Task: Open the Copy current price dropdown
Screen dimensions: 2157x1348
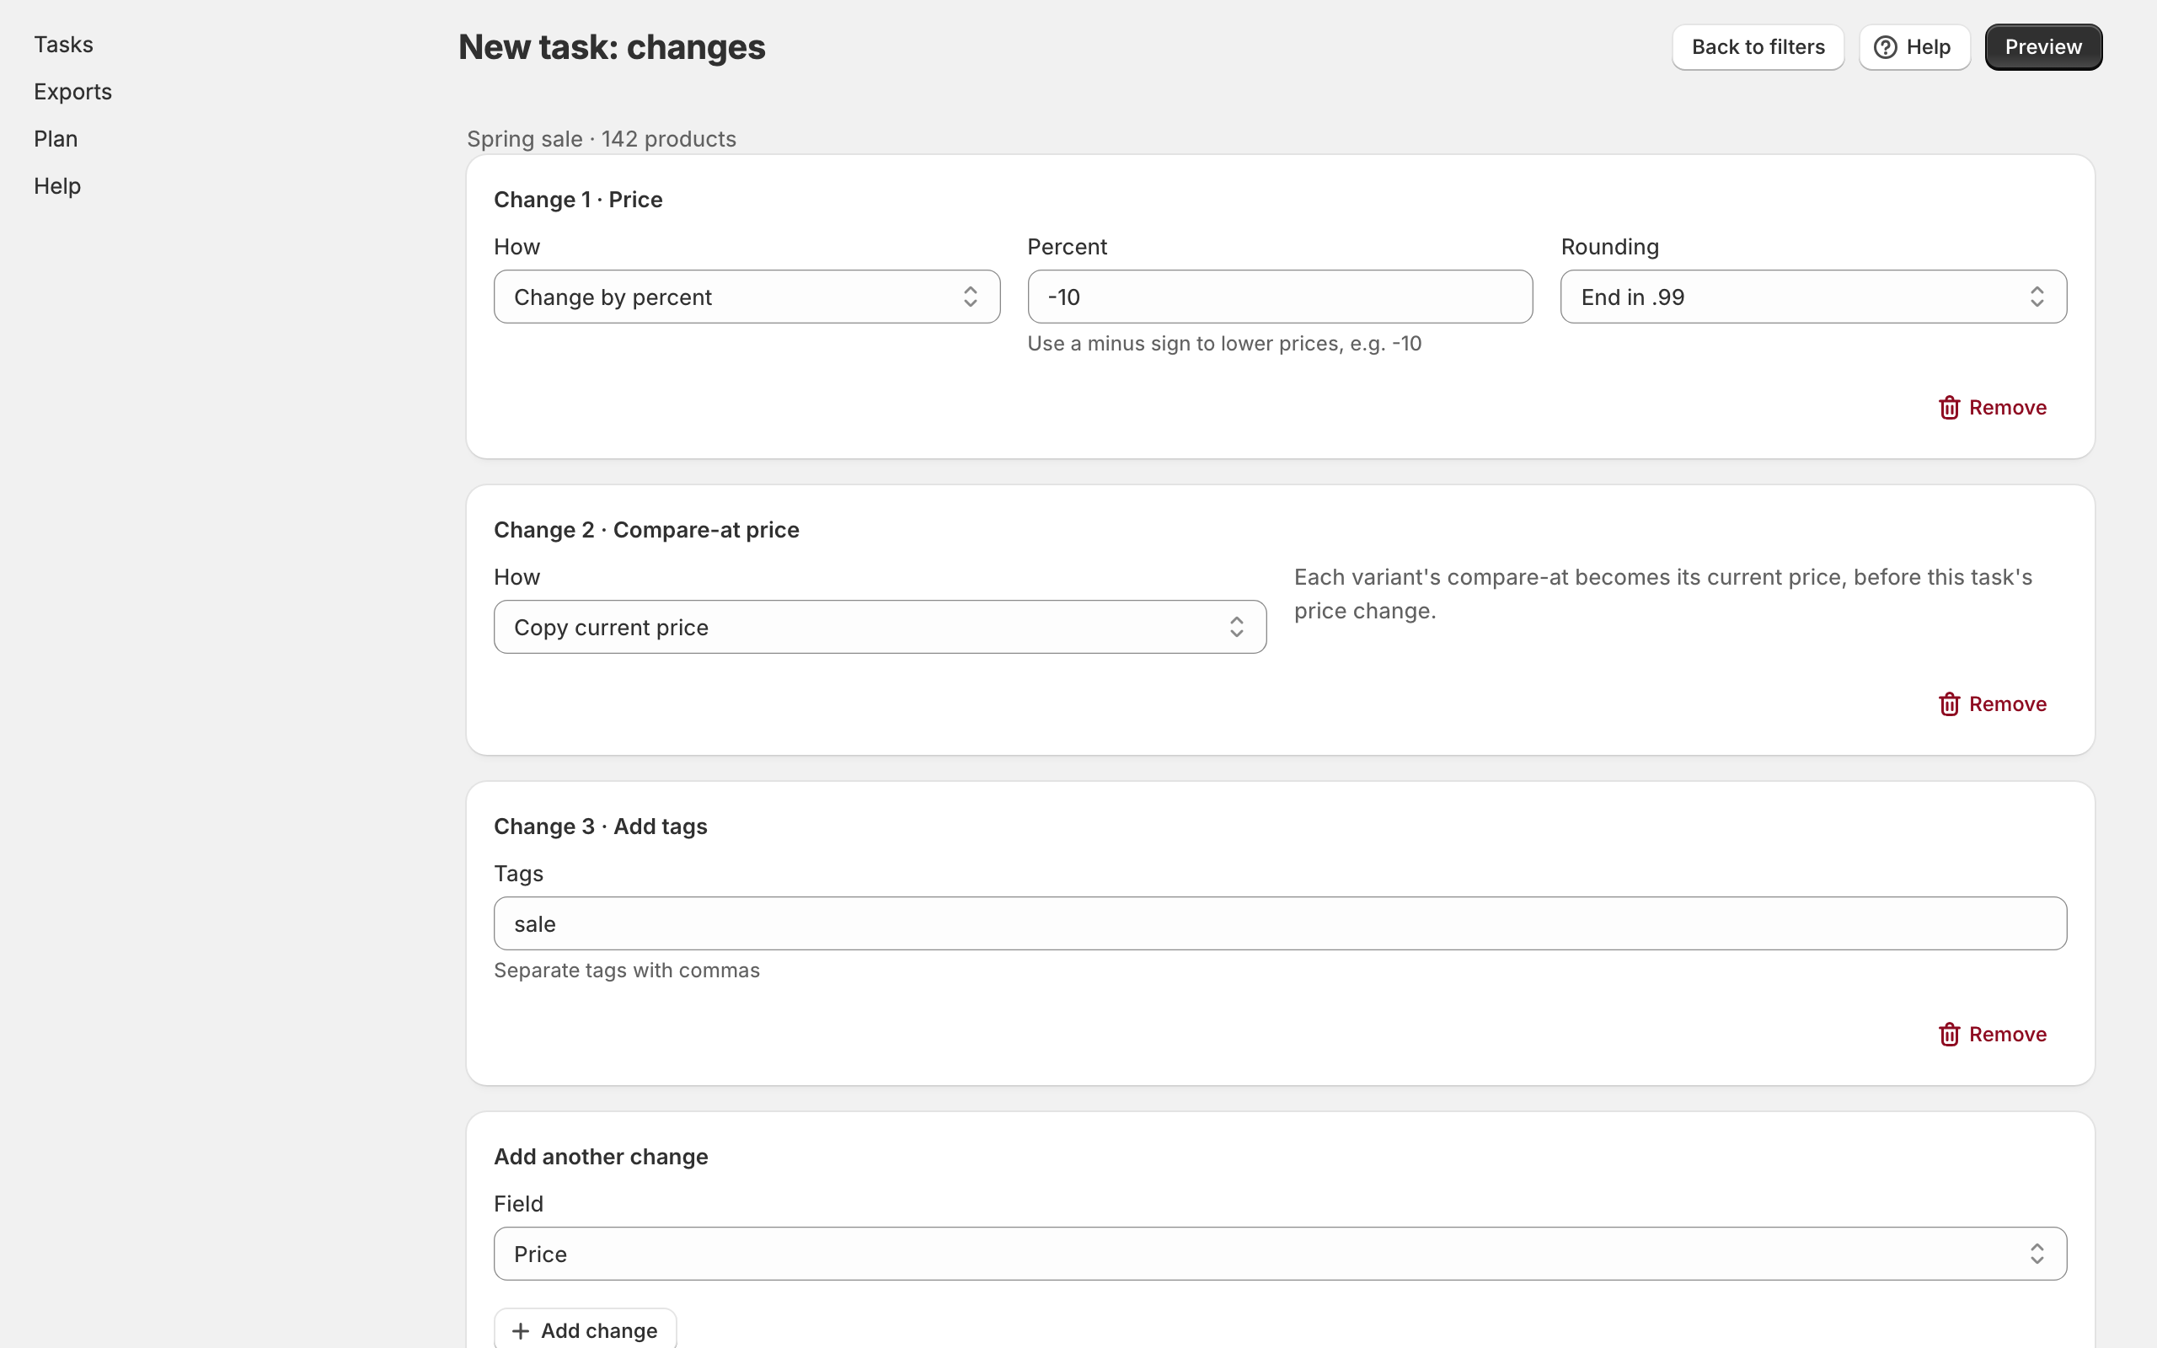Action: (880, 627)
